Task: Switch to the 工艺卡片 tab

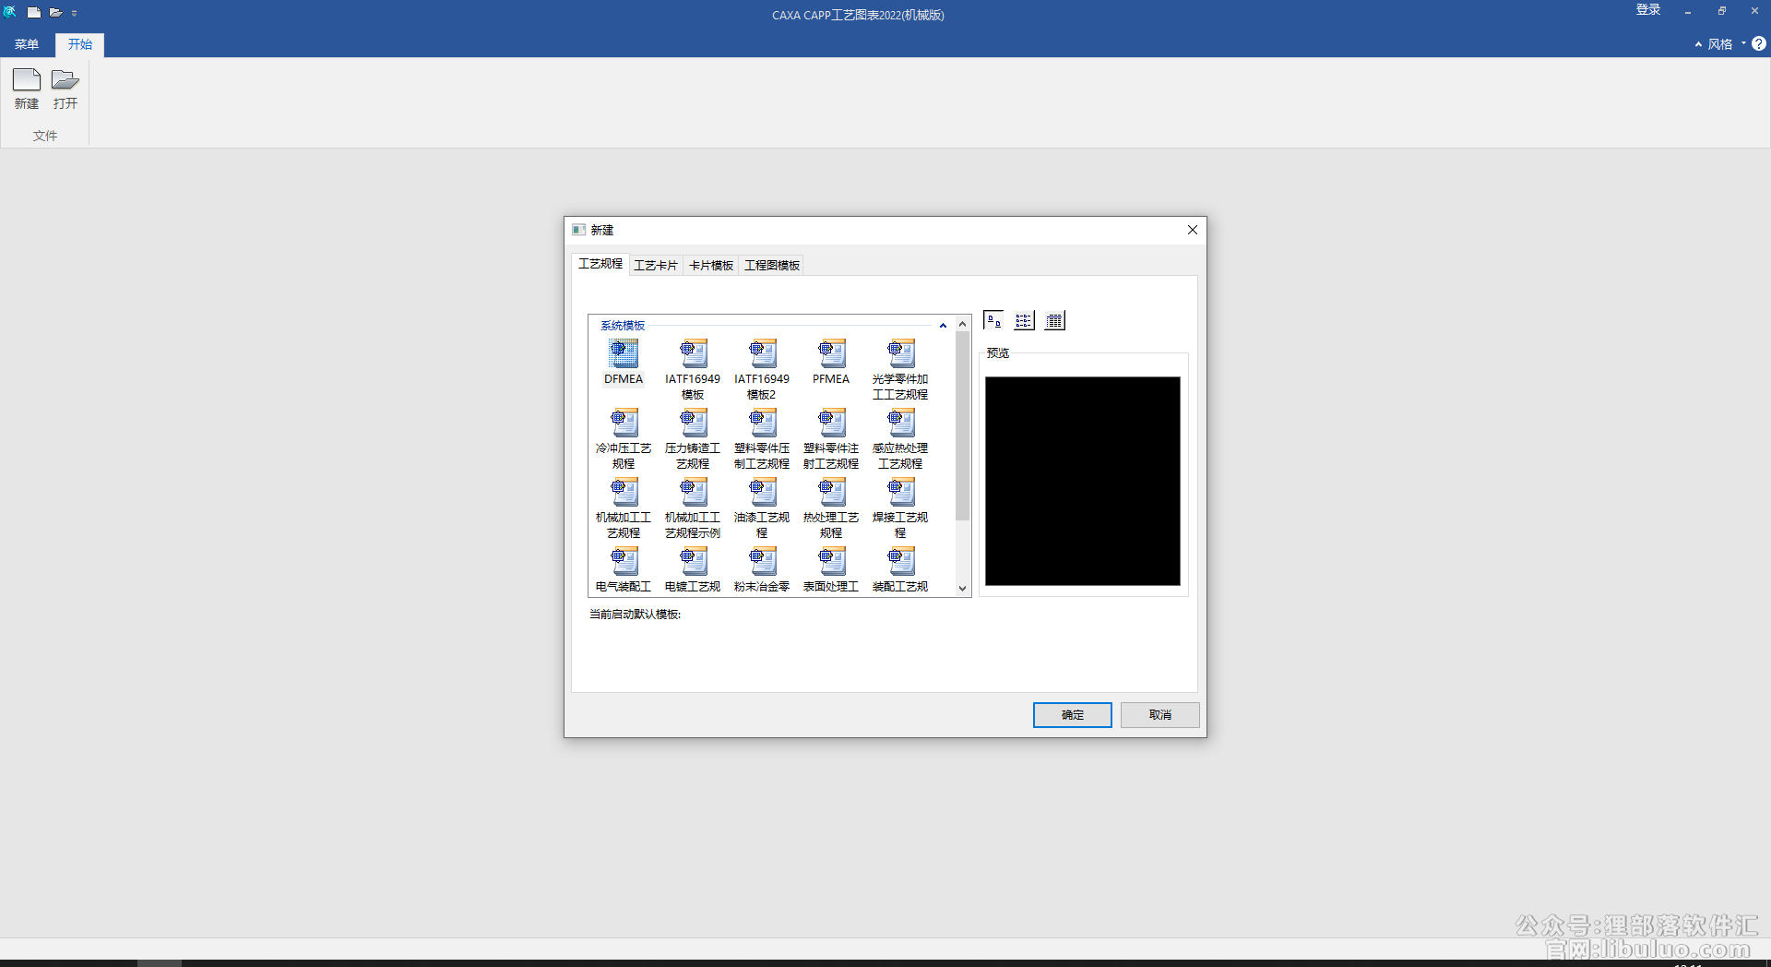Action: 656,266
